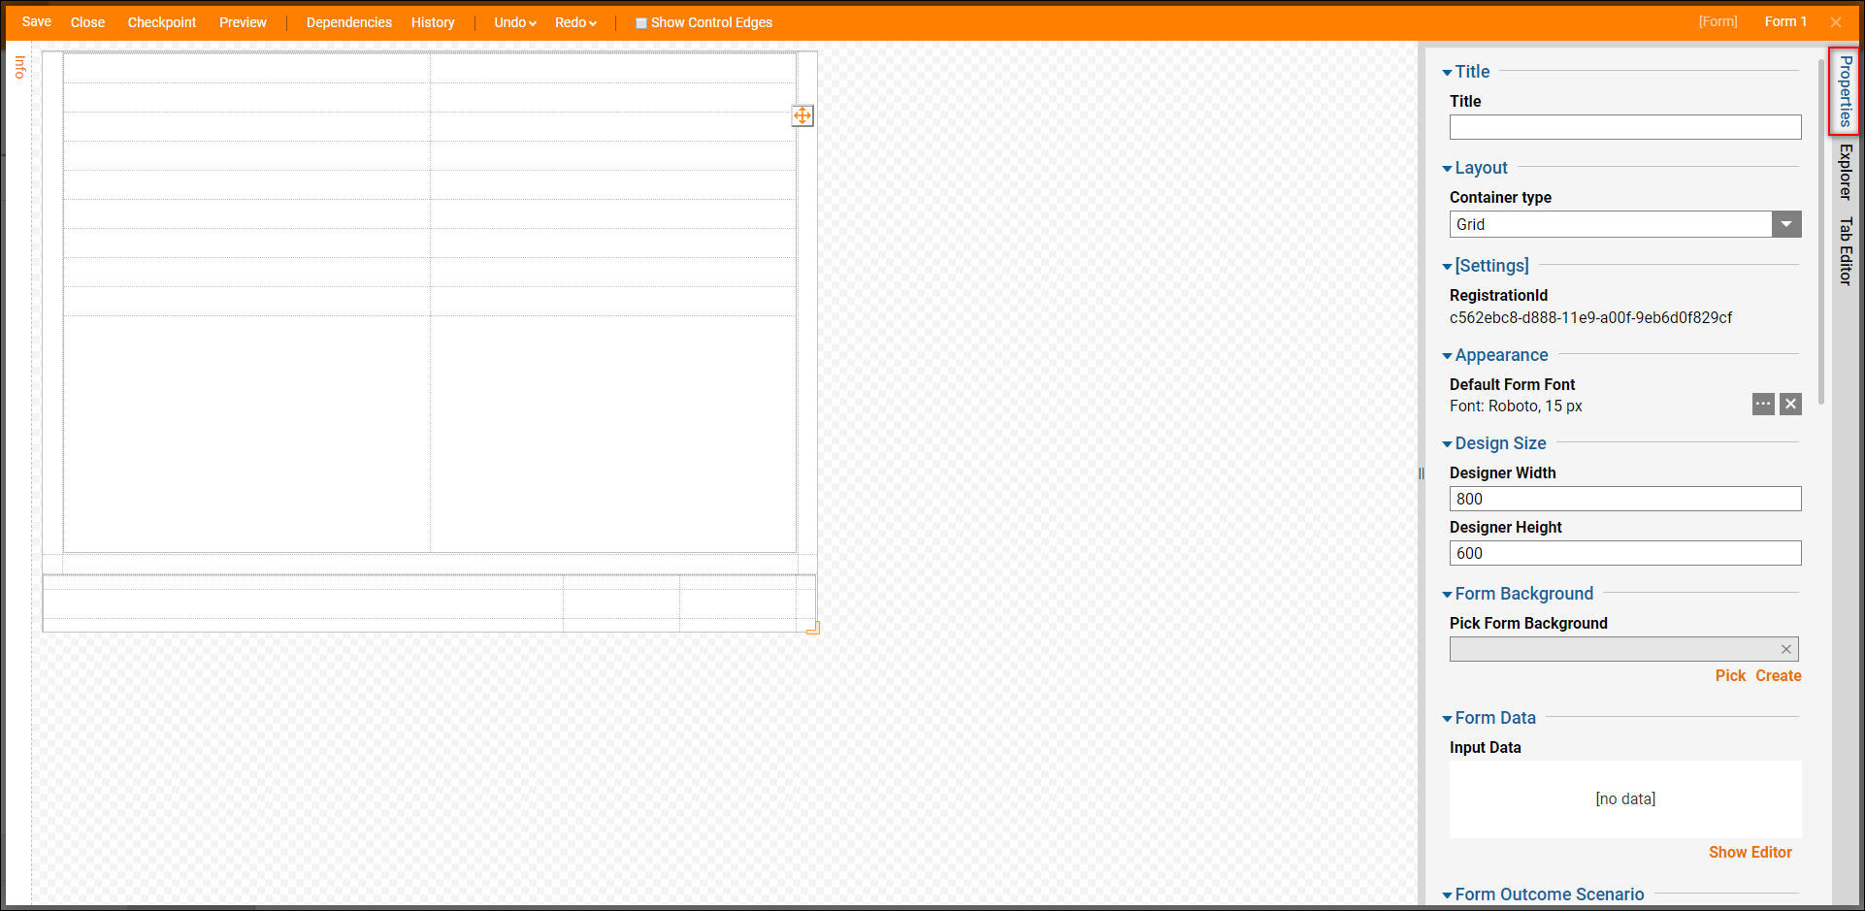Clear the Default Form Font value
This screenshot has width=1865, height=911.
coord(1791,404)
